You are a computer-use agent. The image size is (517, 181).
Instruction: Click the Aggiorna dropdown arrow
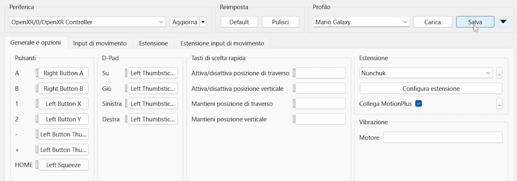[x=203, y=22]
